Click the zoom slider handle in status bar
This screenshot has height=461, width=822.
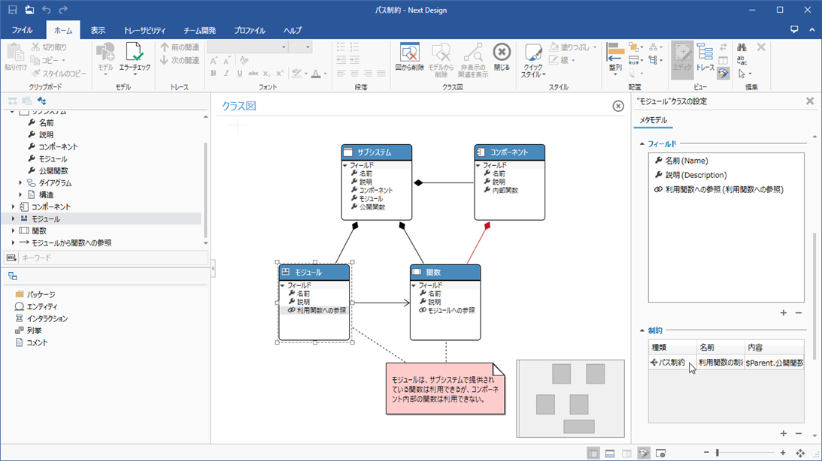click(717, 453)
